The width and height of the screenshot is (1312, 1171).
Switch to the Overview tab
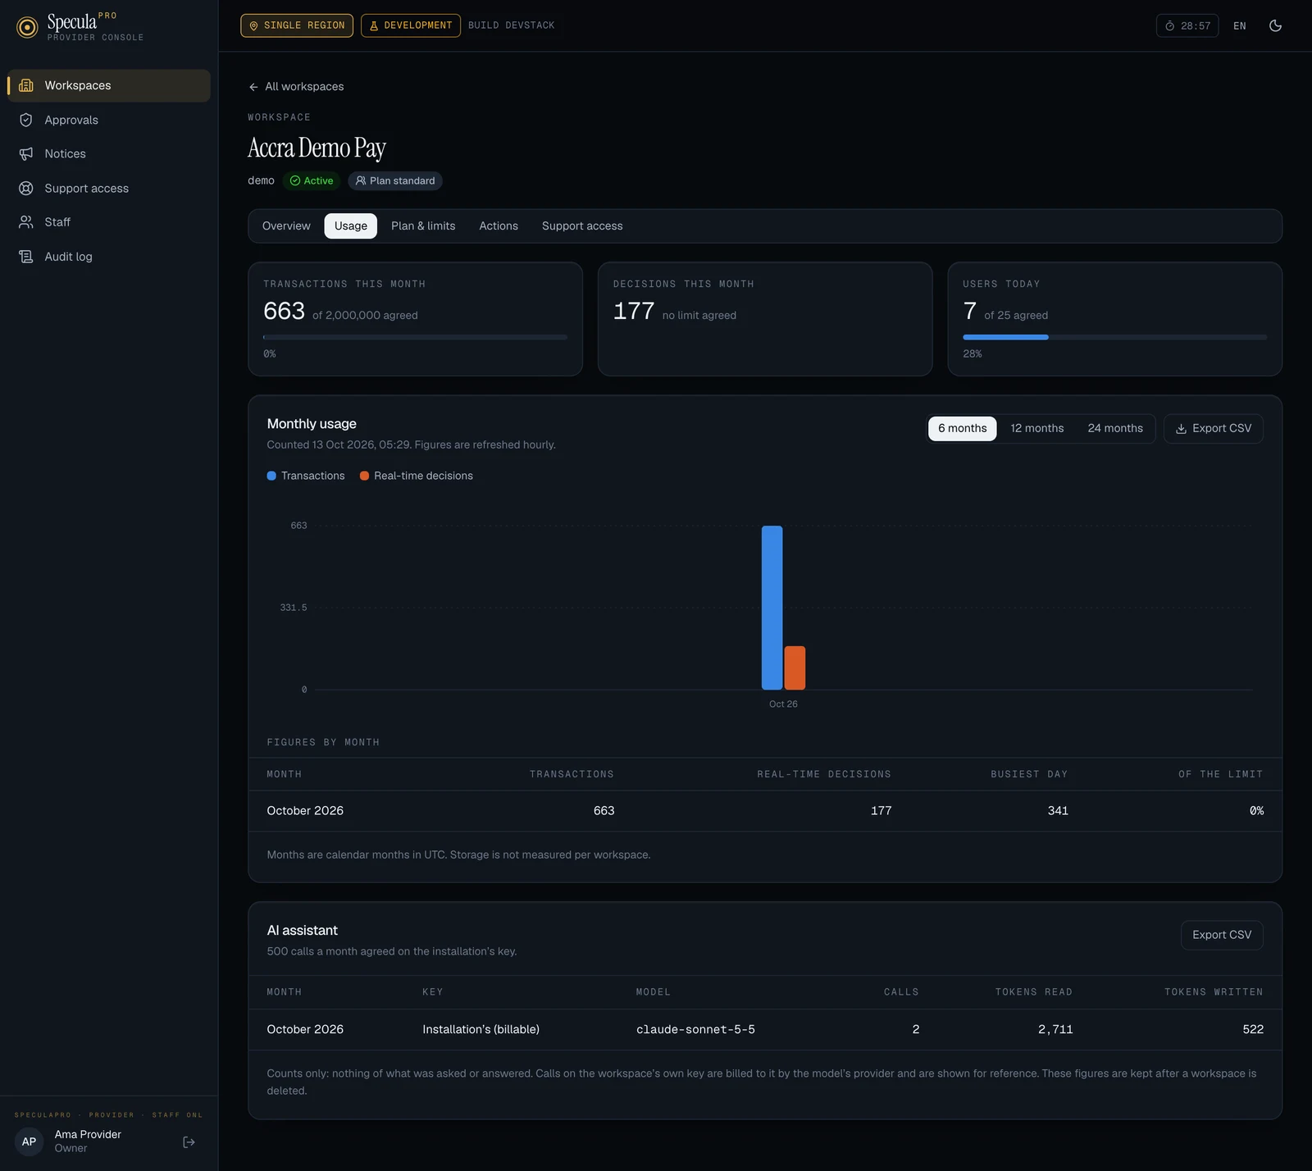click(x=286, y=226)
